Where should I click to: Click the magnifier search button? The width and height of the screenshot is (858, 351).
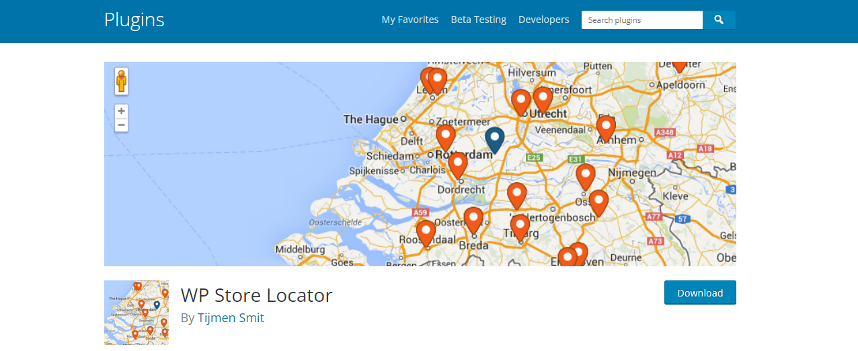click(x=719, y=20)
